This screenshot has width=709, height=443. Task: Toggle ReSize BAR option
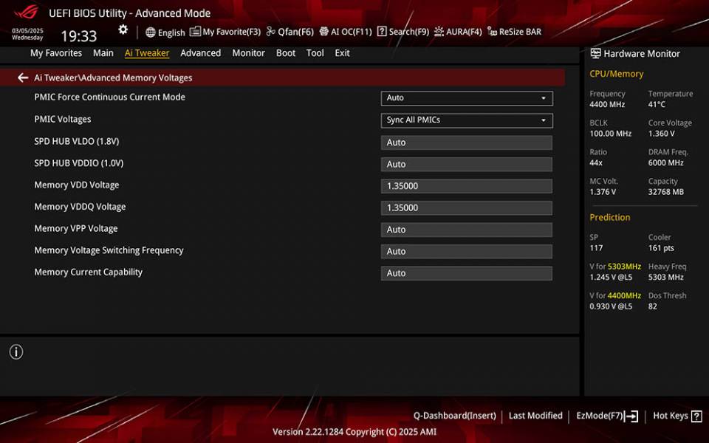tap(514, 32)
